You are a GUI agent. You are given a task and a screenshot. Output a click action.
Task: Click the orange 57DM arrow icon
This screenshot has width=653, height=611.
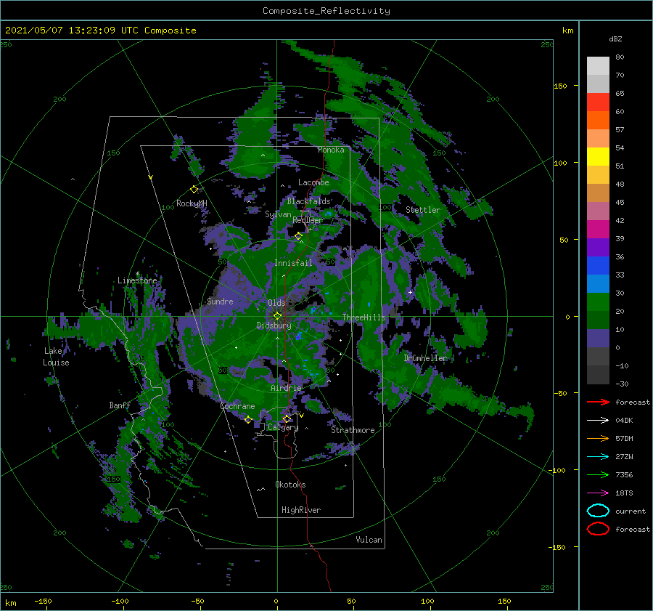pyautogui.click(x=598, y=438)
